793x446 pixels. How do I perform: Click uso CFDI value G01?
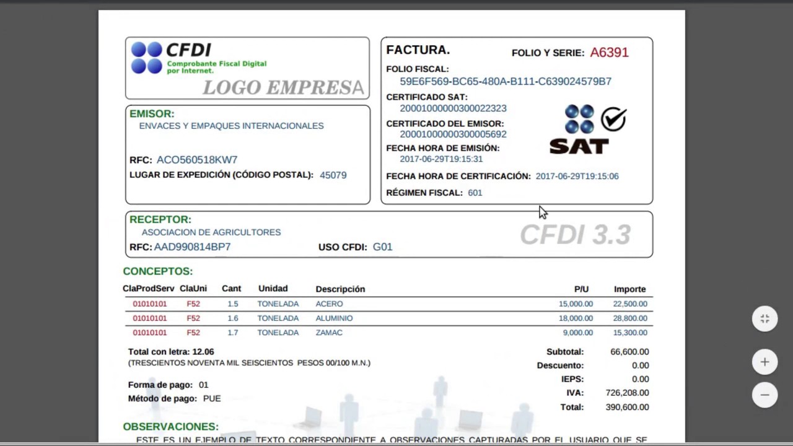click(x=382, y=247)
